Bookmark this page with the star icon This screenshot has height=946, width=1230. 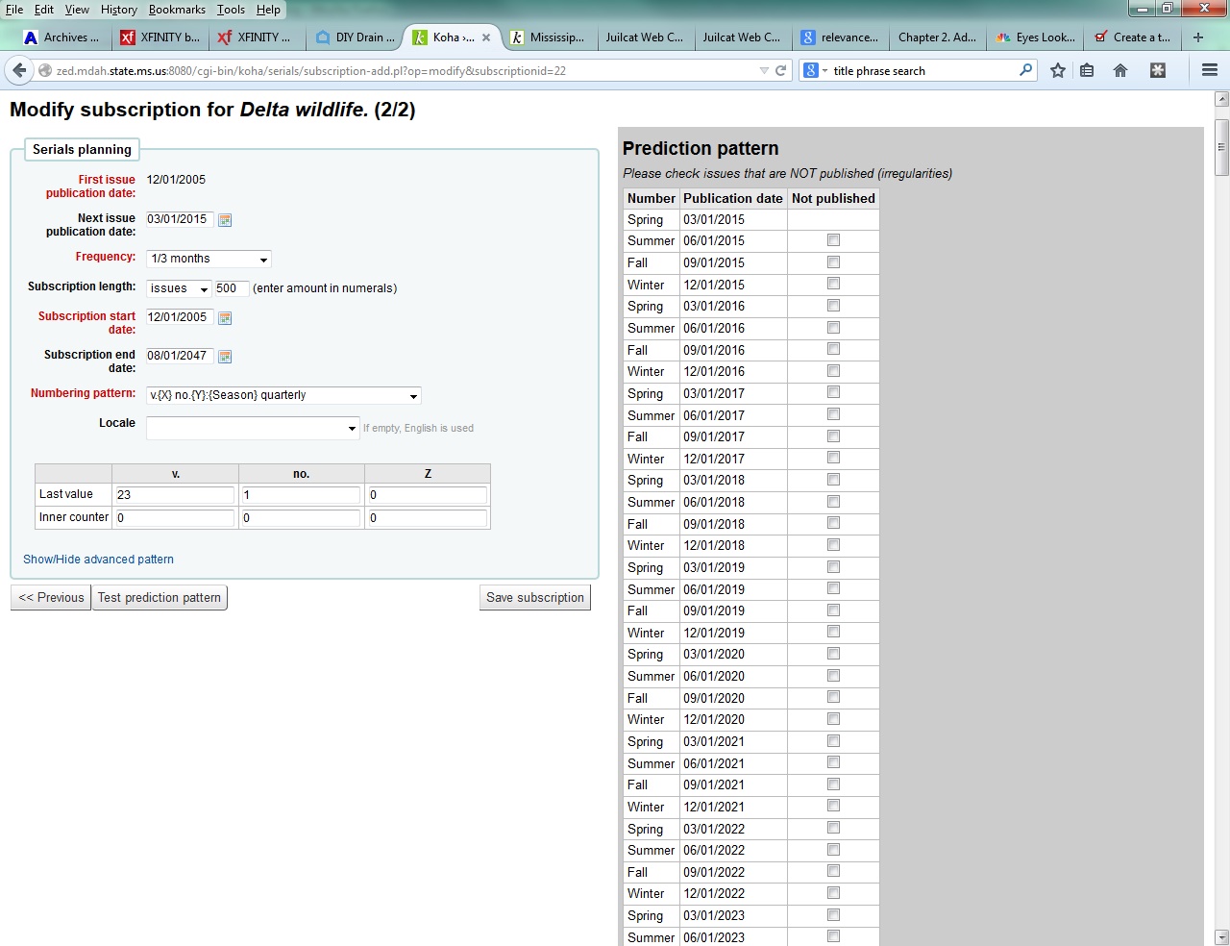click(1058, 70)
